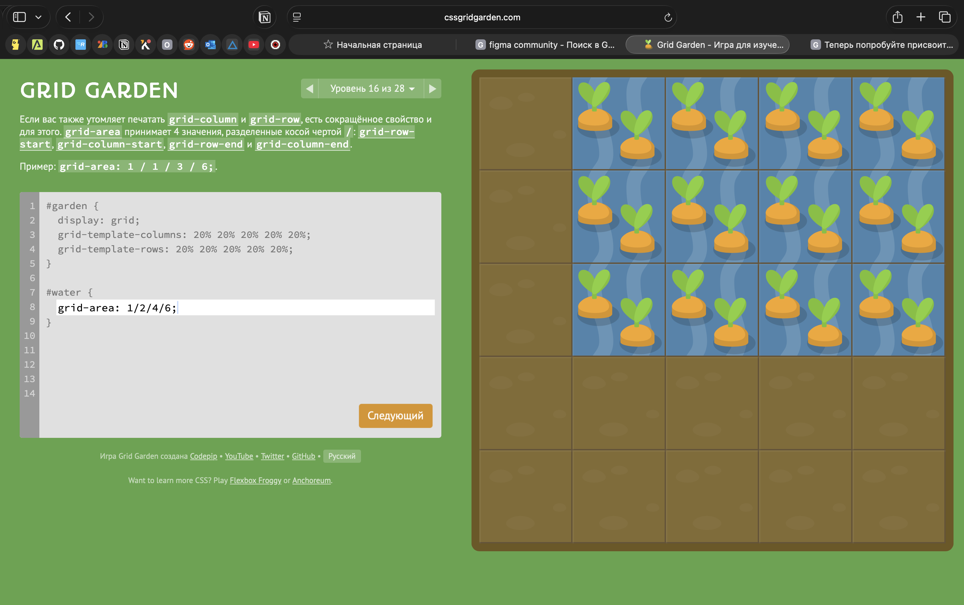Reload the page with refresh icon
This screenshot has width=964, height=605.
pyautogui.click(x=667, y=17)
